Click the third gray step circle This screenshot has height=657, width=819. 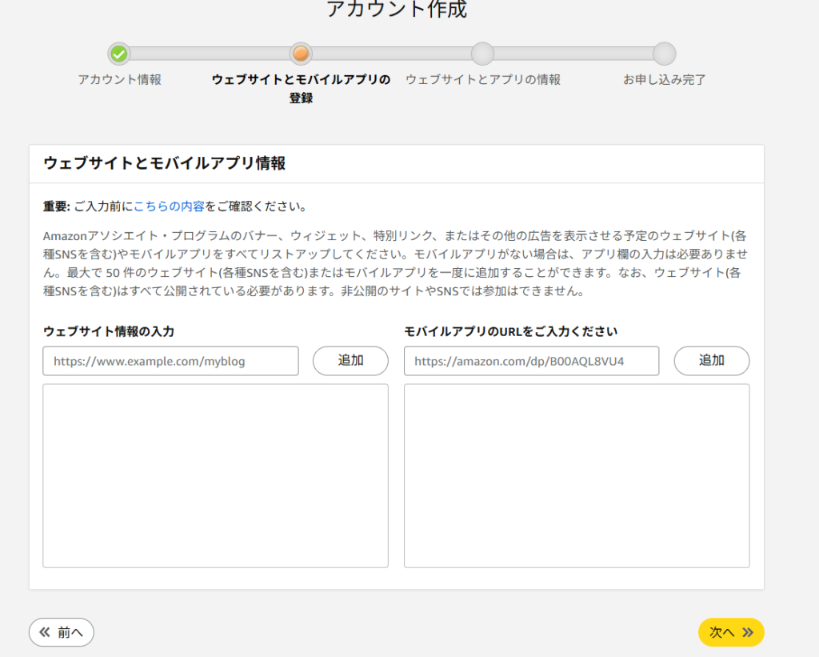coord(482,54)
